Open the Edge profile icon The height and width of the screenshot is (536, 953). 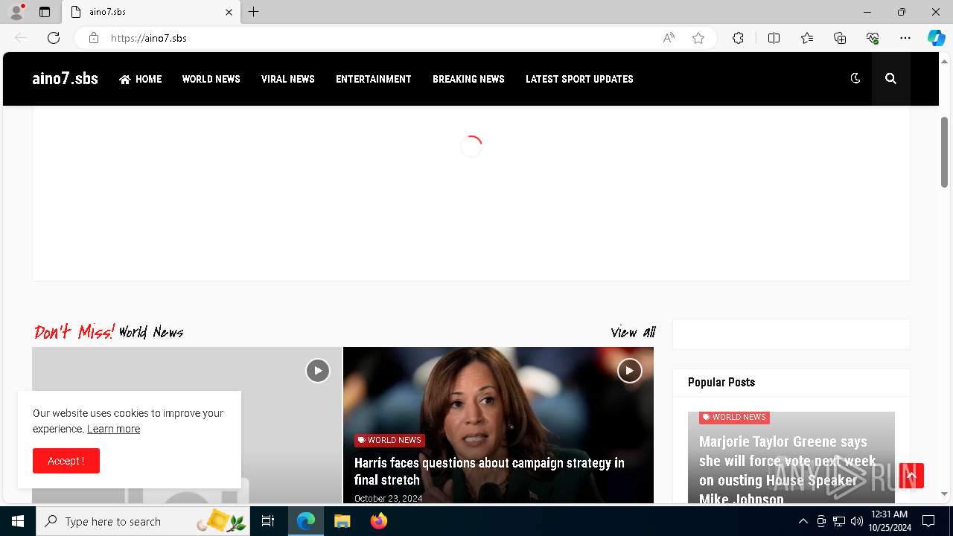[16, 12]
